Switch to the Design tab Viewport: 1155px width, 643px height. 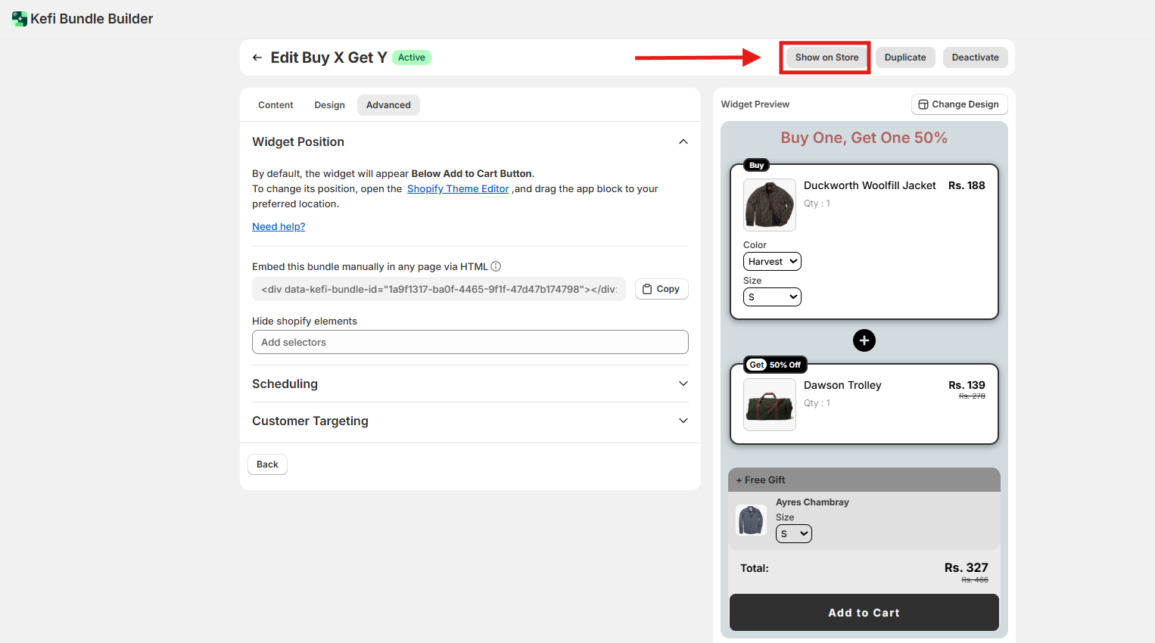pyautogui.click(x=329, y=105)
